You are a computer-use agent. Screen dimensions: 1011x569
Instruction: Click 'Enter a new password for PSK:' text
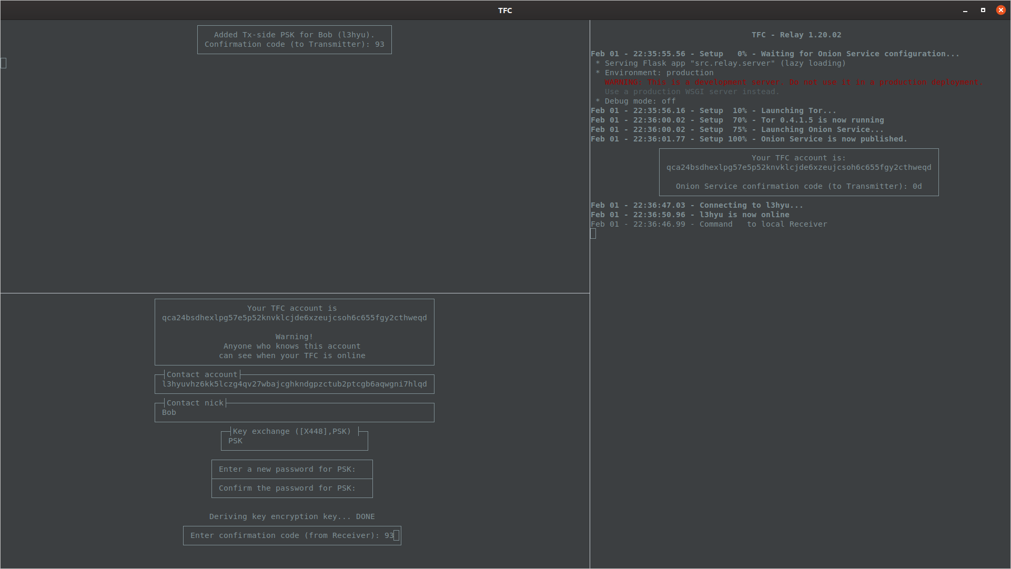coord(287,469)
